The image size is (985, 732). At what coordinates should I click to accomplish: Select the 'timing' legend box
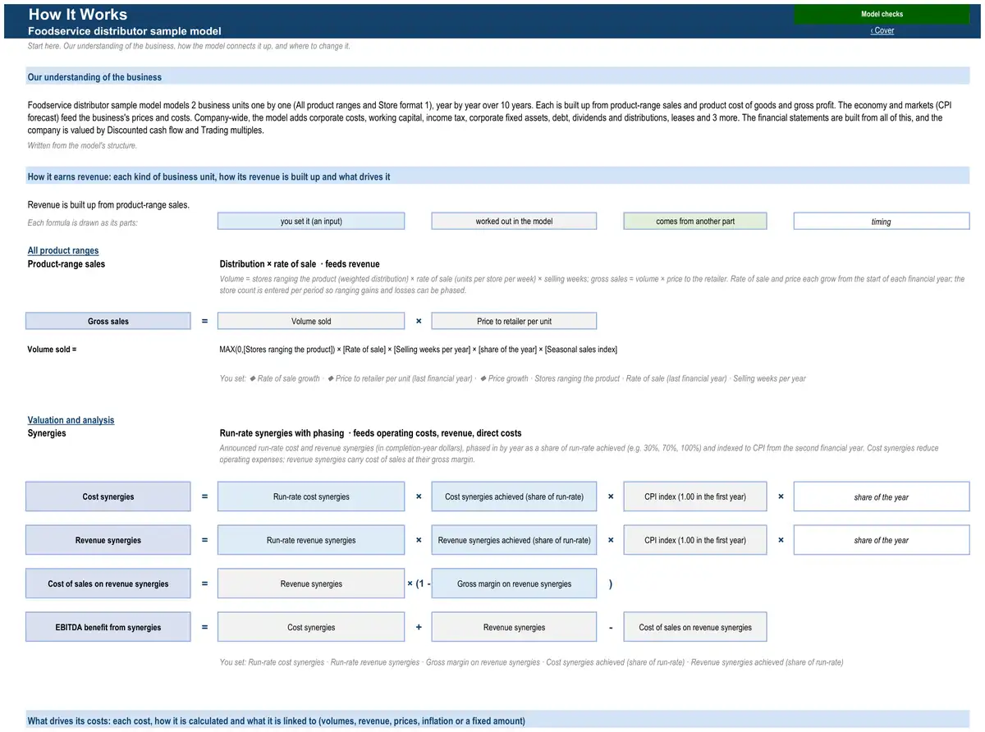(882, 221)
